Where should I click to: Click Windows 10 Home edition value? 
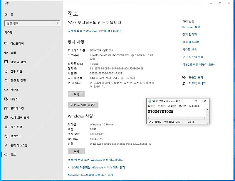(x=102, y=124)
